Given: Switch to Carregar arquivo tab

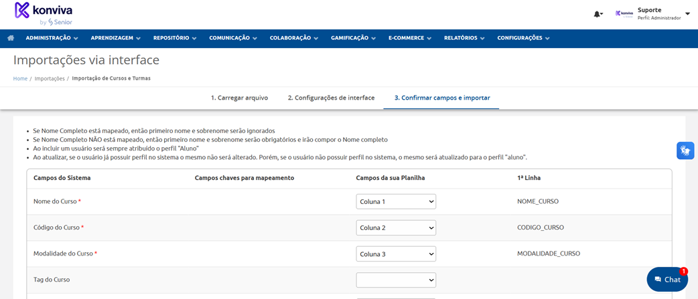Looking at the screenshot, I should tap(239, 98).
